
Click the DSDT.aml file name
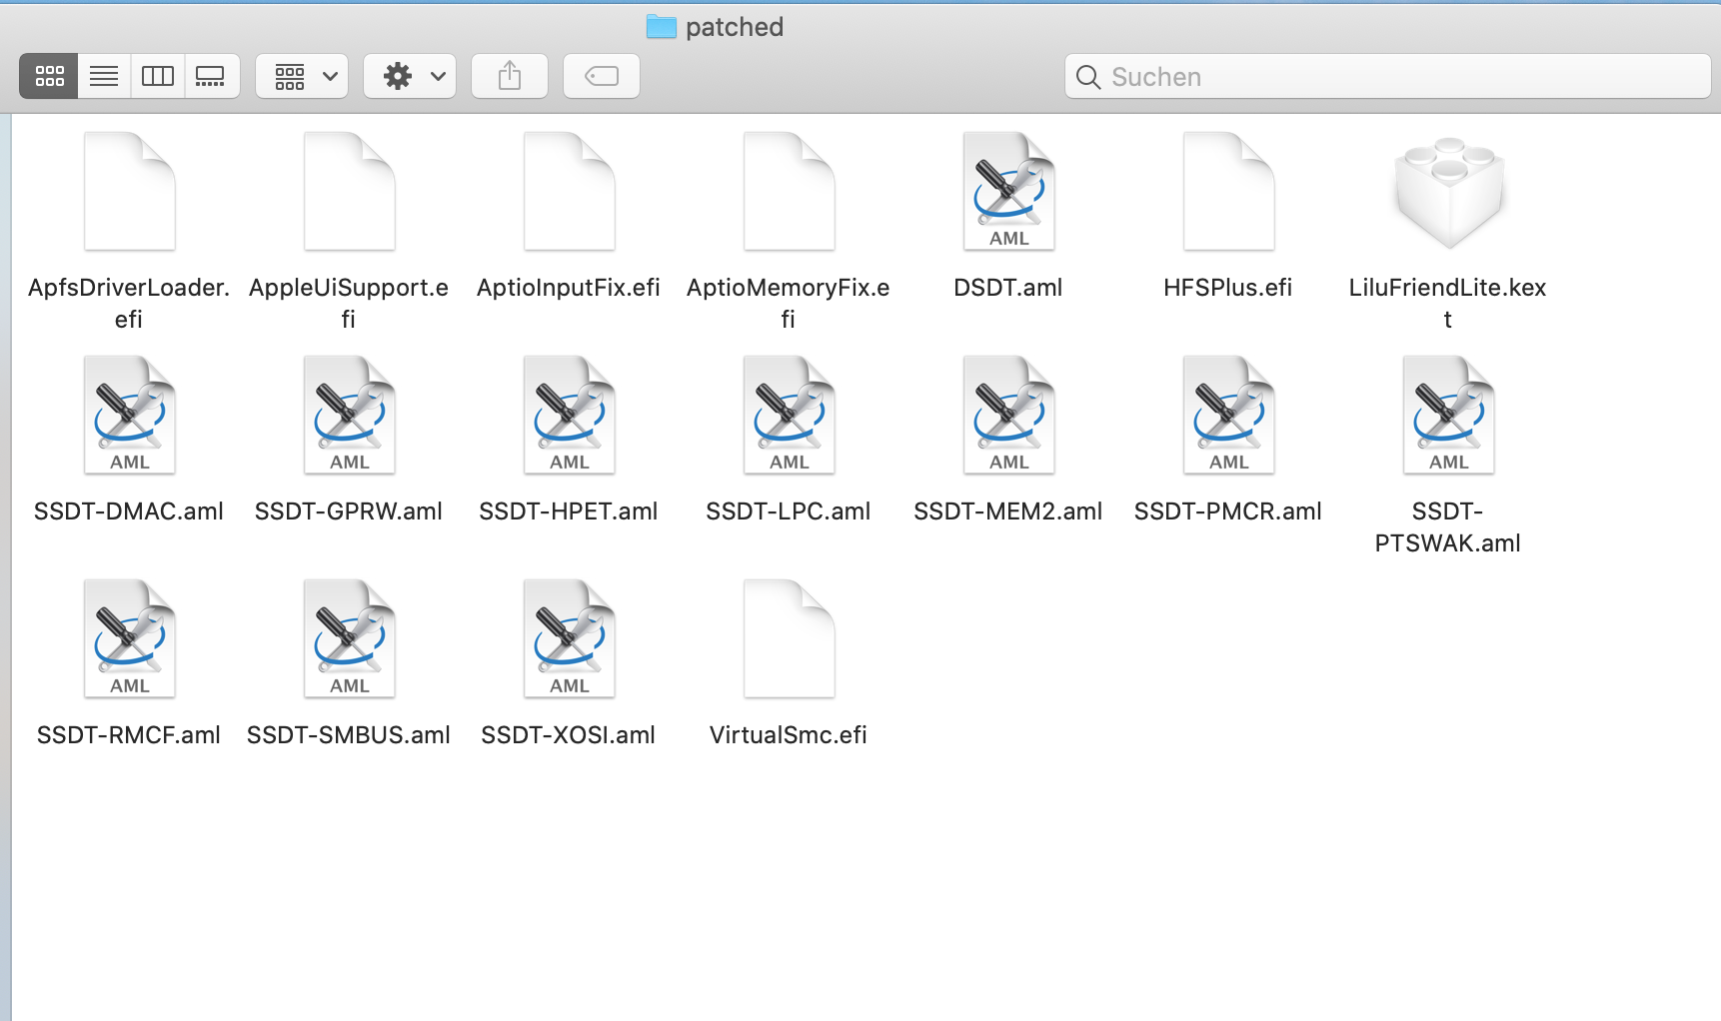tap(1008, 288)
